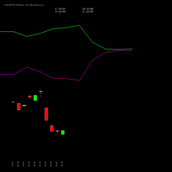Select the red candlestick for 20 Jul
The image size is (172, 172).
(x=19, y=107)
